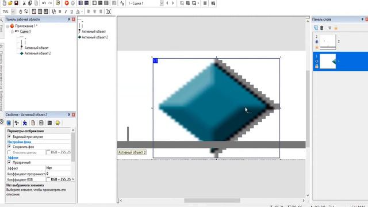This screenshot has width=368, height=207.
Task: Collapse the 'Сцена 1' tree node
Action: point(12,32)
